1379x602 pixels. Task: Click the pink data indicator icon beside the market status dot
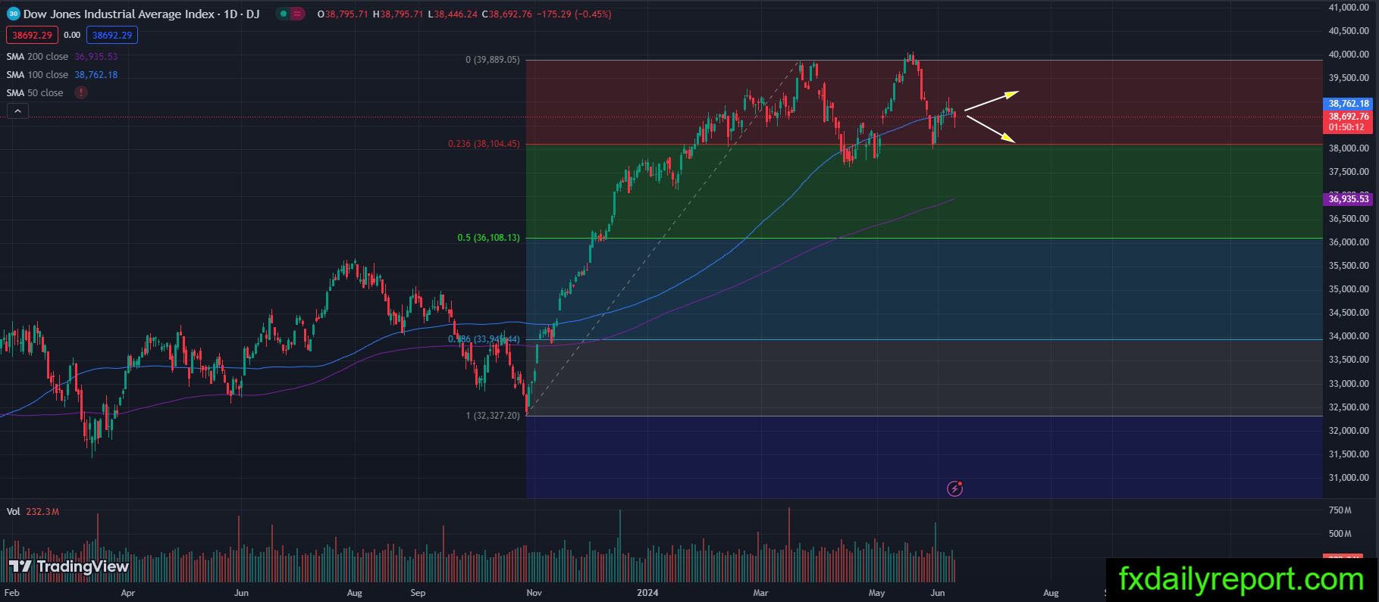[x=297, y=14]
